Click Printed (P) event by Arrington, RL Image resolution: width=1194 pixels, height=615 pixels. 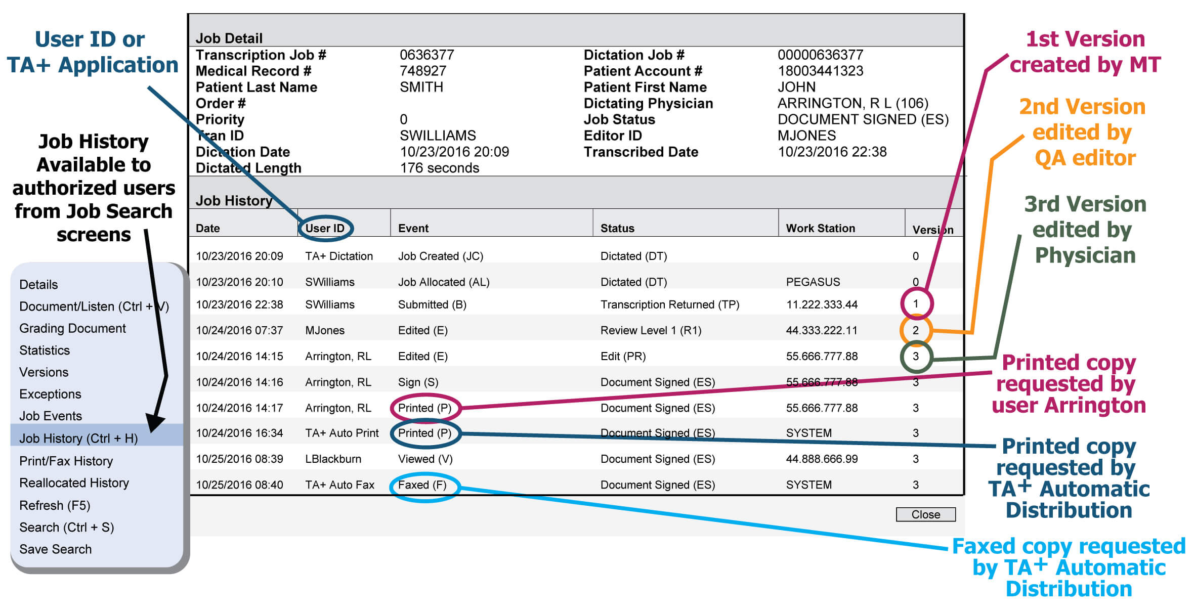click(425, 408)
